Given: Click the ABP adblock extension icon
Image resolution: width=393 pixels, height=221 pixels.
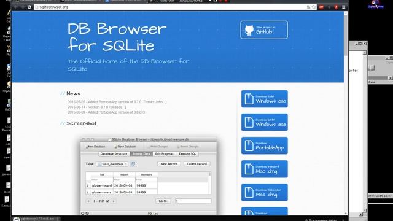Looking at the screenshot, I should pyautogui.click(x=321, y=7).
